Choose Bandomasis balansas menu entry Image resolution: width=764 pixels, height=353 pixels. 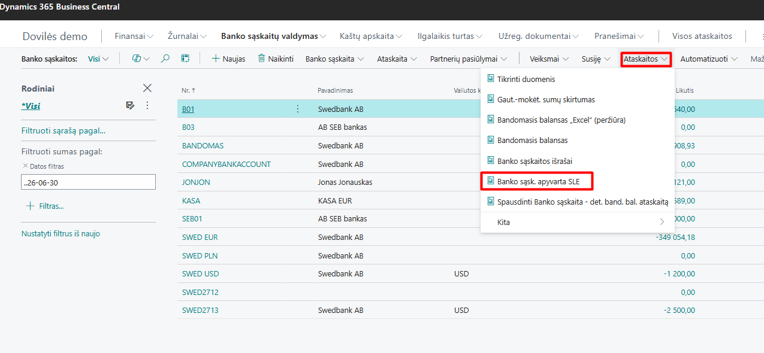[532, 140]
